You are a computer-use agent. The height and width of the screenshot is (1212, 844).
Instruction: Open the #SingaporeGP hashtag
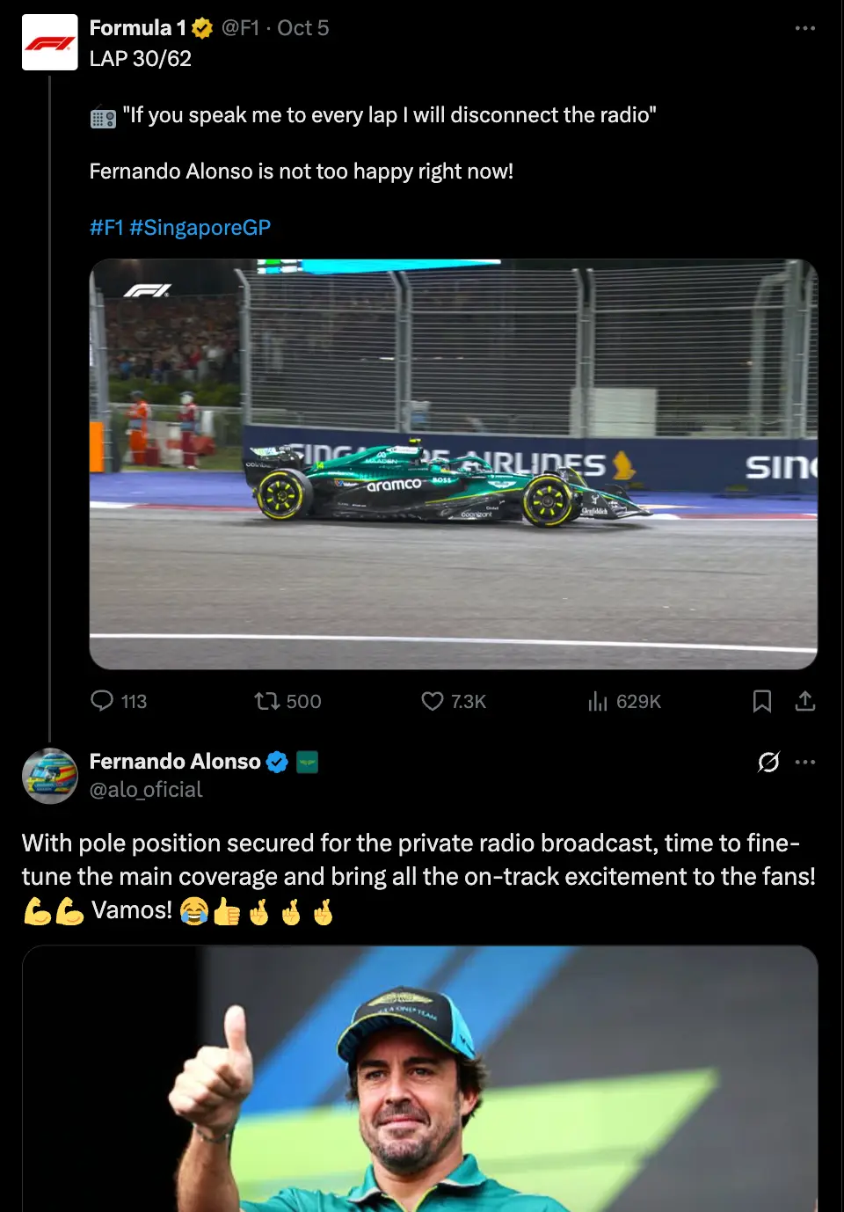coord(200,228)
